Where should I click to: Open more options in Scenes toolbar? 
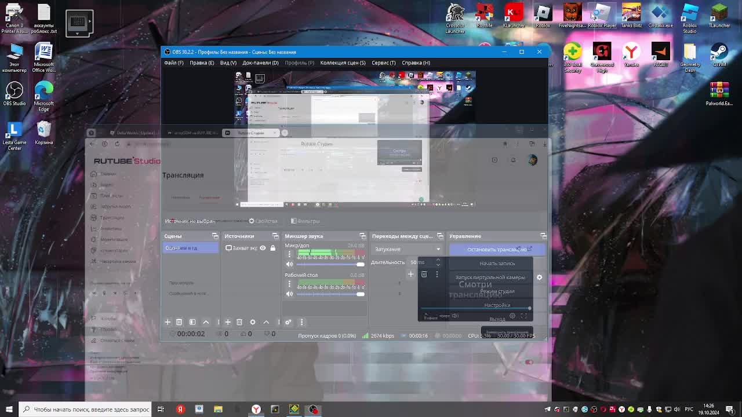(x=219, y=322)
